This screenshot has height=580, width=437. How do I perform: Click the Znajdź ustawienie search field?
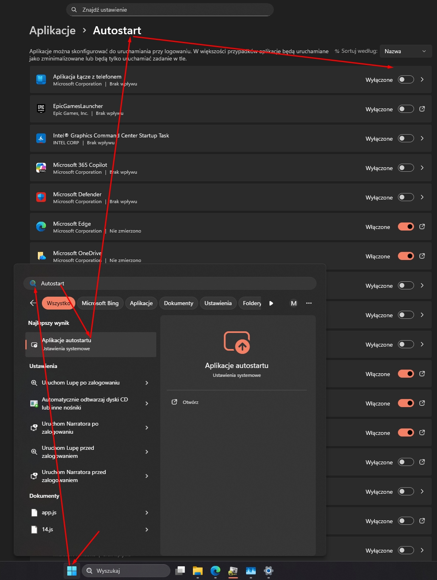pos(170,10)
